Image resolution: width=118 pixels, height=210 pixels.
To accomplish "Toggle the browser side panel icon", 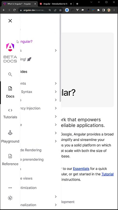I will tap(103, 10).
